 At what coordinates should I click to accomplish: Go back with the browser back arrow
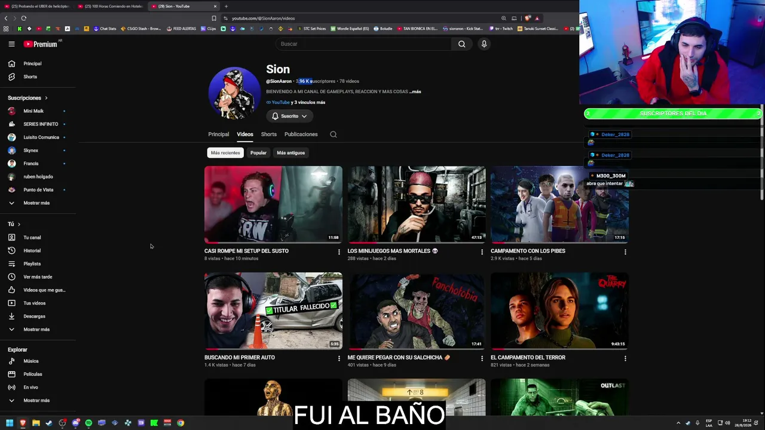[x=6, y=18]
